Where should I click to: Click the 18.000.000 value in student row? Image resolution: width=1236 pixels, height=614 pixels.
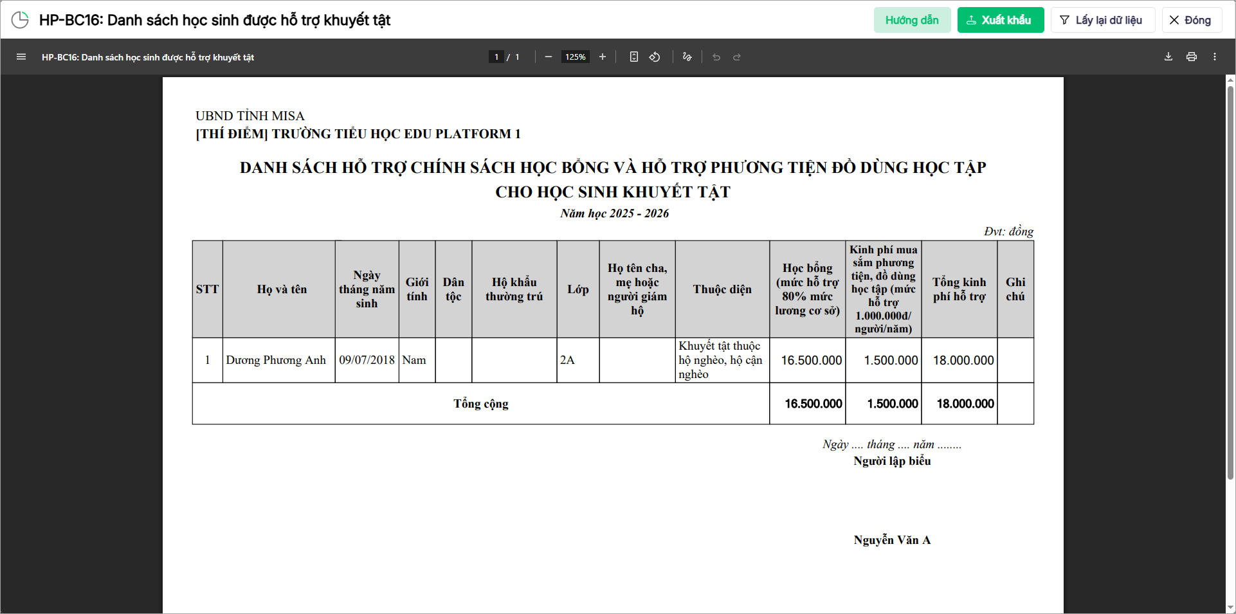pyautogui.click(x=963, y=361)
